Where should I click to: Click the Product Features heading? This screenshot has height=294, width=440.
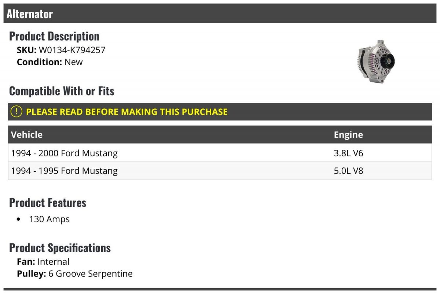pos(48,202)
